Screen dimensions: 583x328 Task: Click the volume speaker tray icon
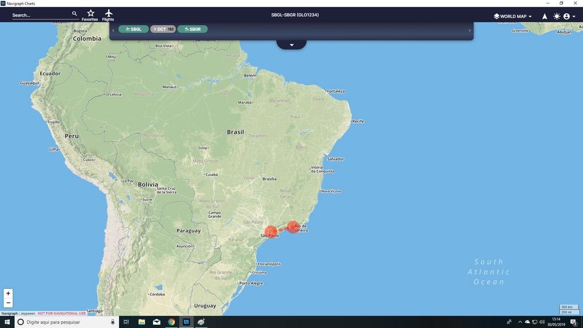[542, 322]
